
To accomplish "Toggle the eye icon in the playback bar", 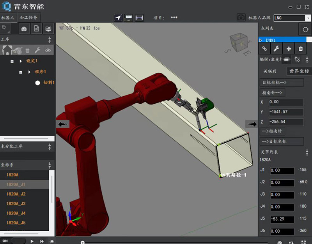I will coord(52,241).
